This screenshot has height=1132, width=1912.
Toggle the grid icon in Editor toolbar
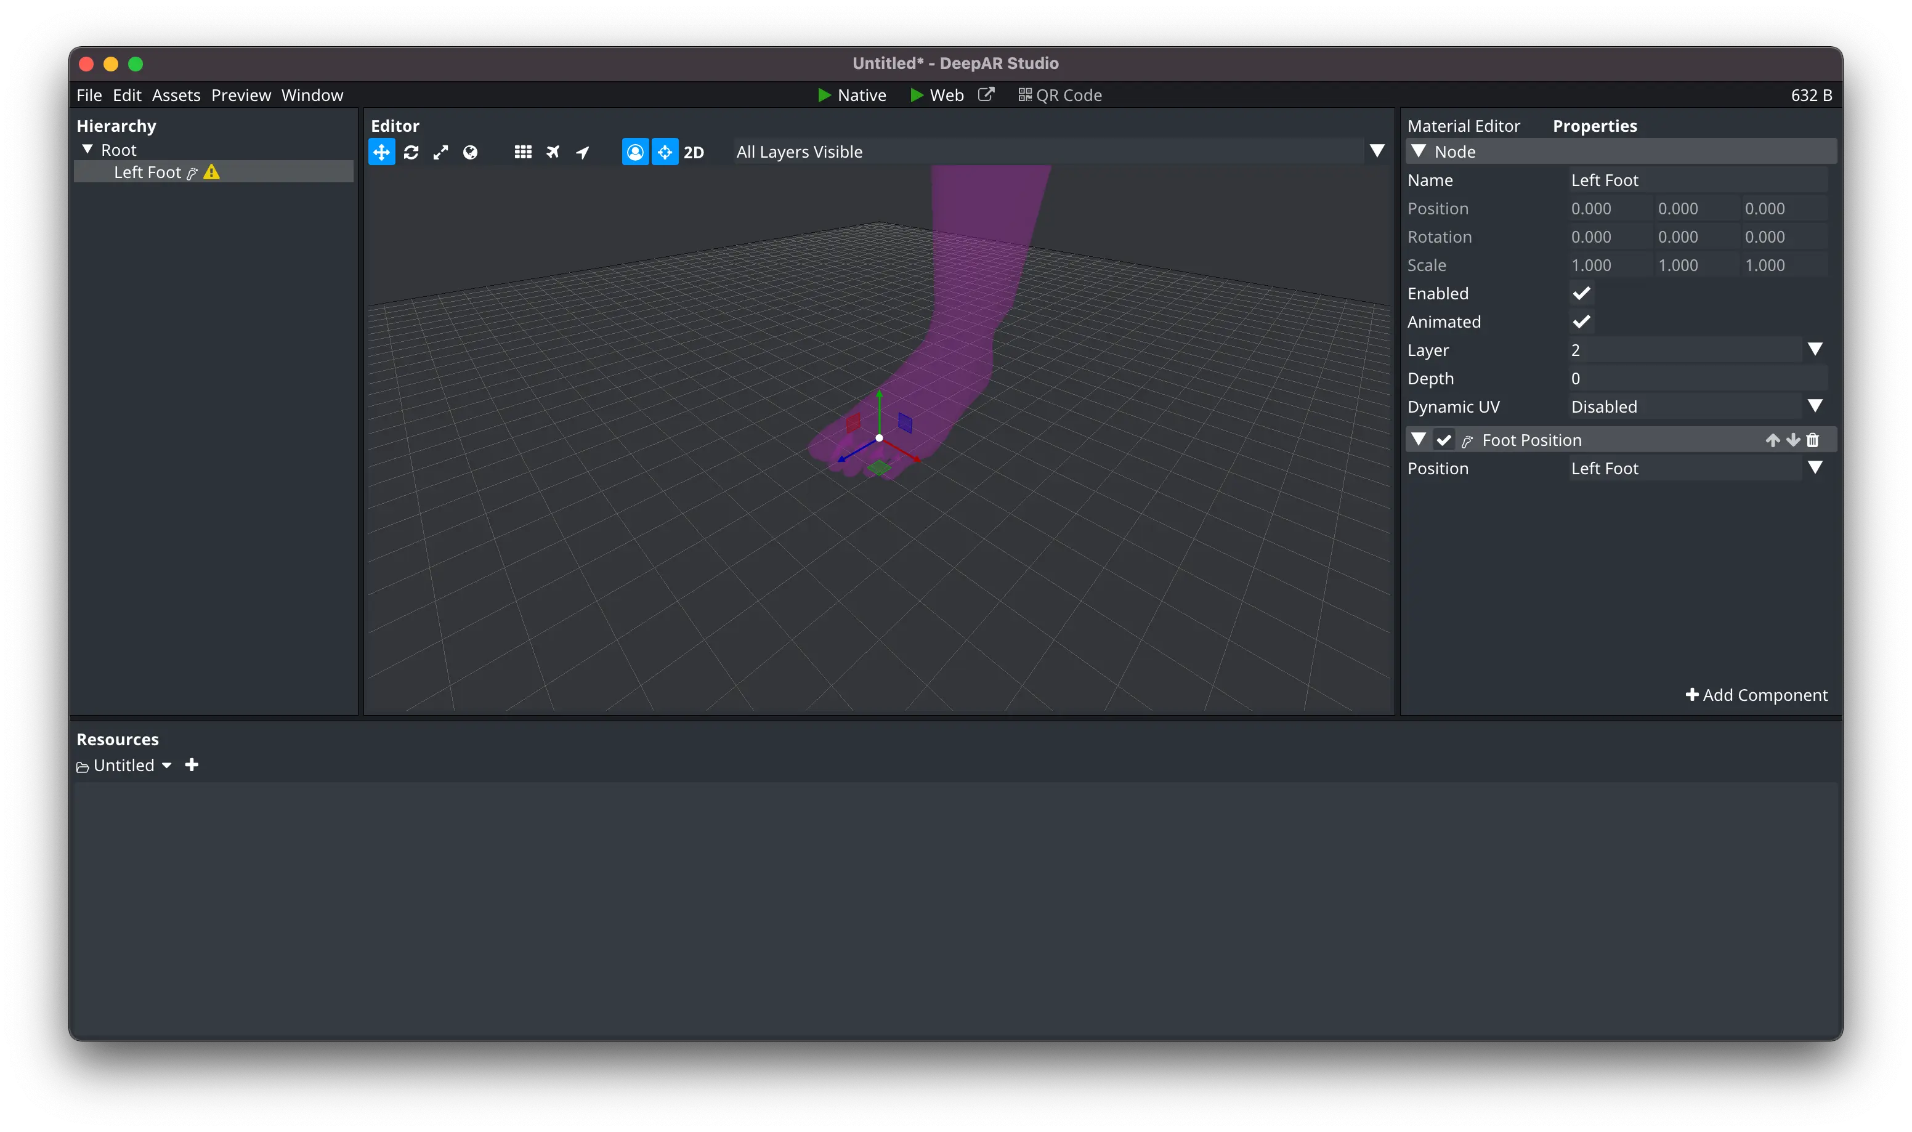pyautogui.click(x=523, y=152)
